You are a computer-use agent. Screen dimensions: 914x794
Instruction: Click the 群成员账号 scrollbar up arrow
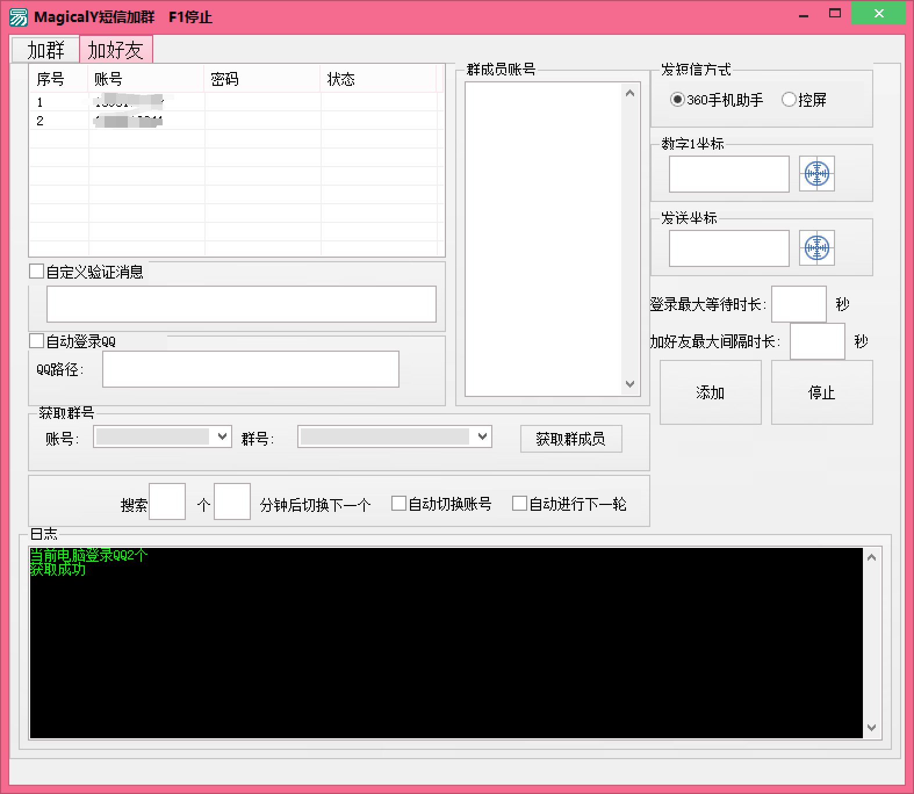click(x=631, y=93)
